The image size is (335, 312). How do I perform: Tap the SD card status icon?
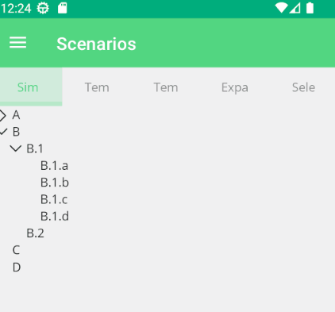coord(63,8)
